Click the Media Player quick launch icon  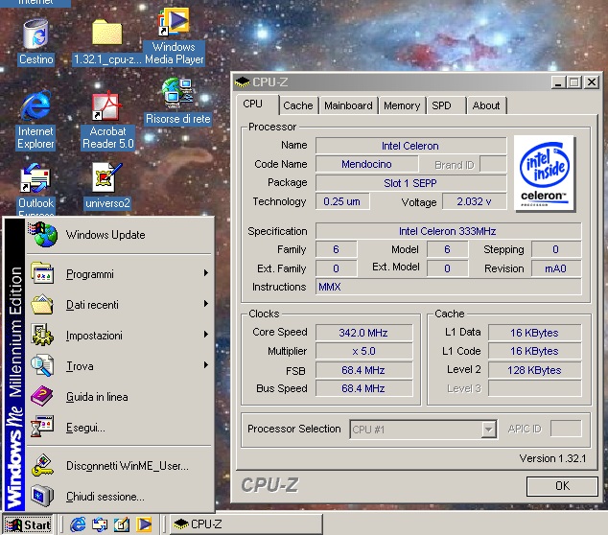[145, 524]
